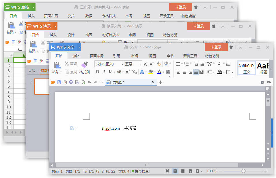Decrease font size with A- icon
The image size is (276, 178).
click(152, 64)
